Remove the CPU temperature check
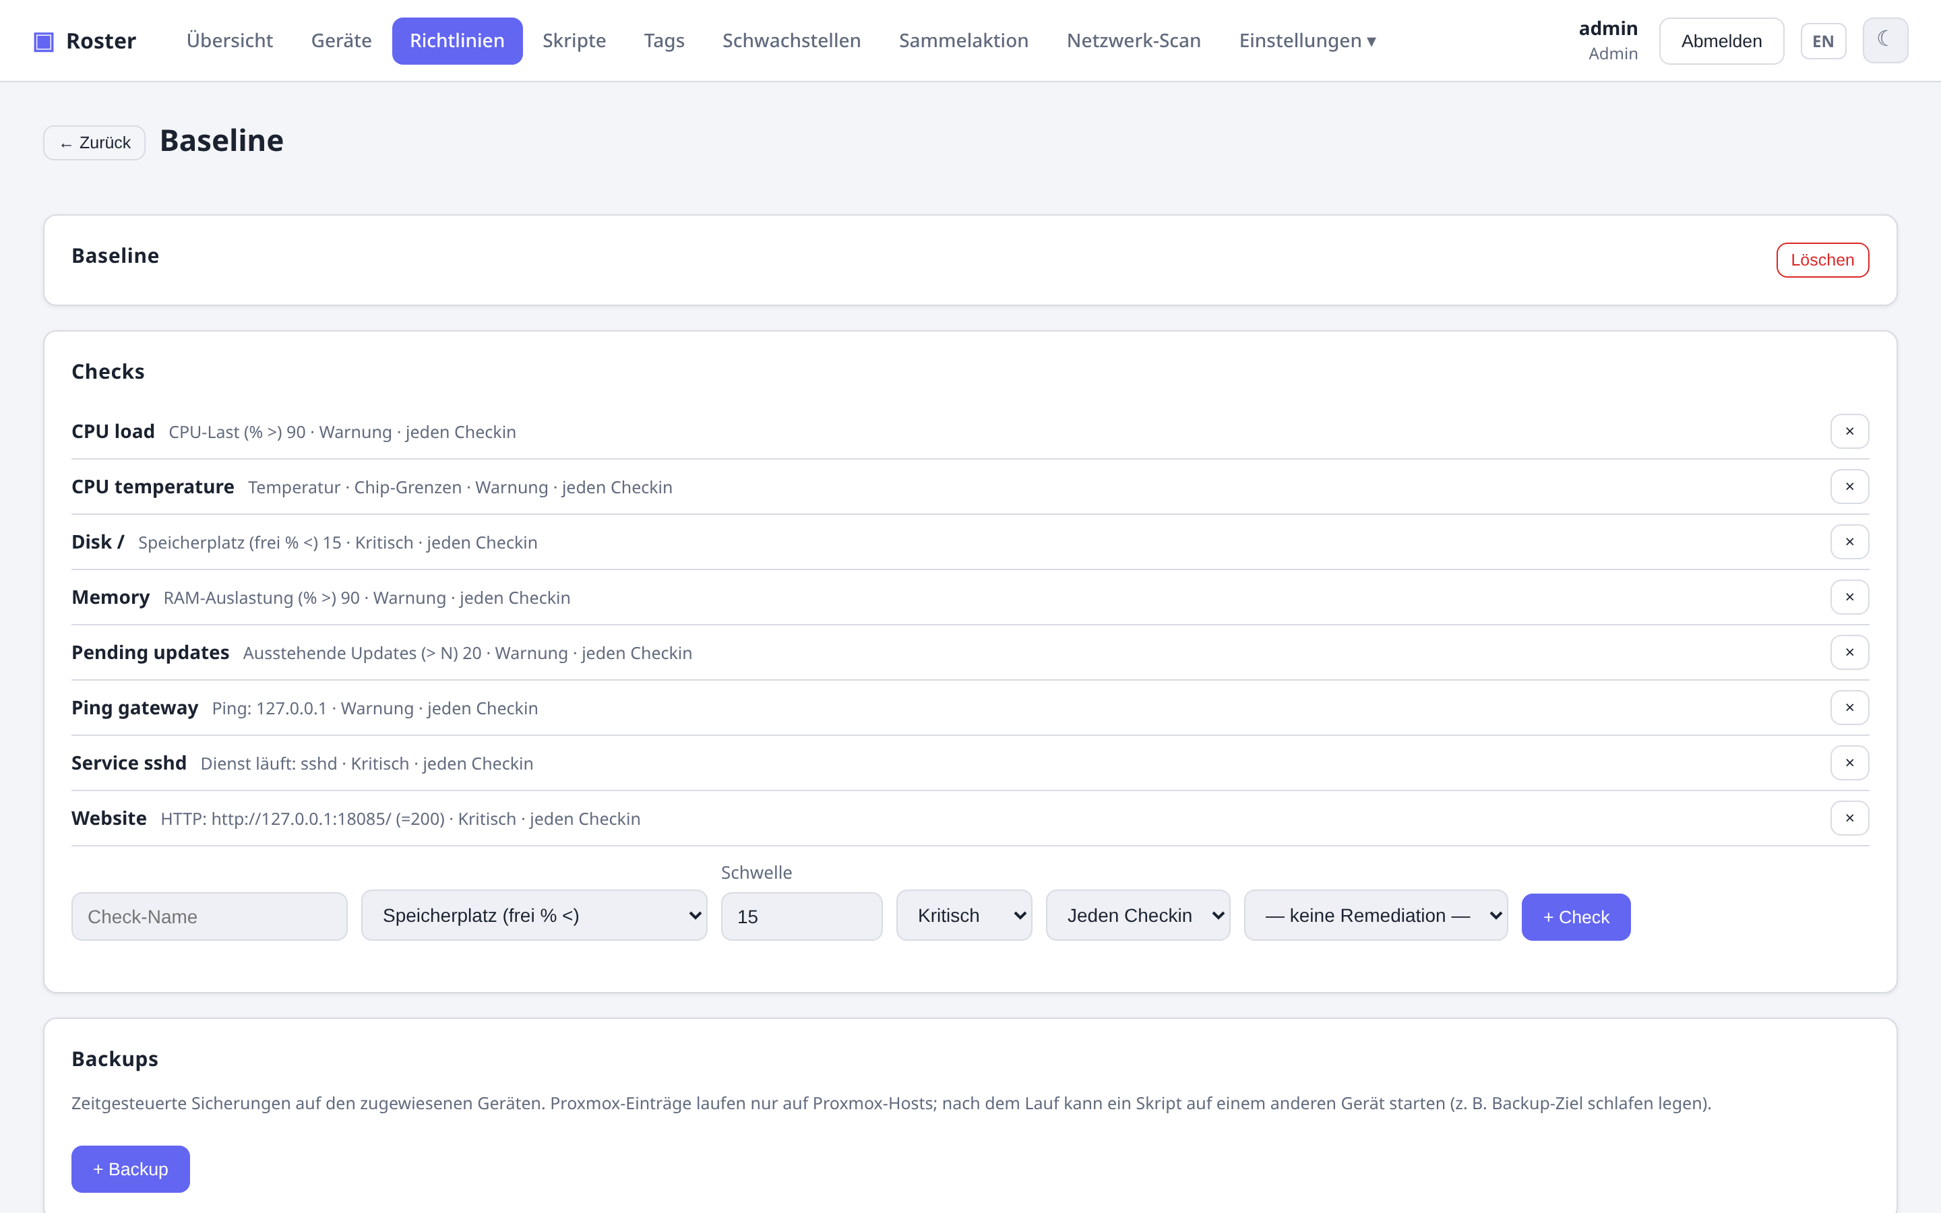This screenshot has height=1213, width=1941. pos(1849,487)
